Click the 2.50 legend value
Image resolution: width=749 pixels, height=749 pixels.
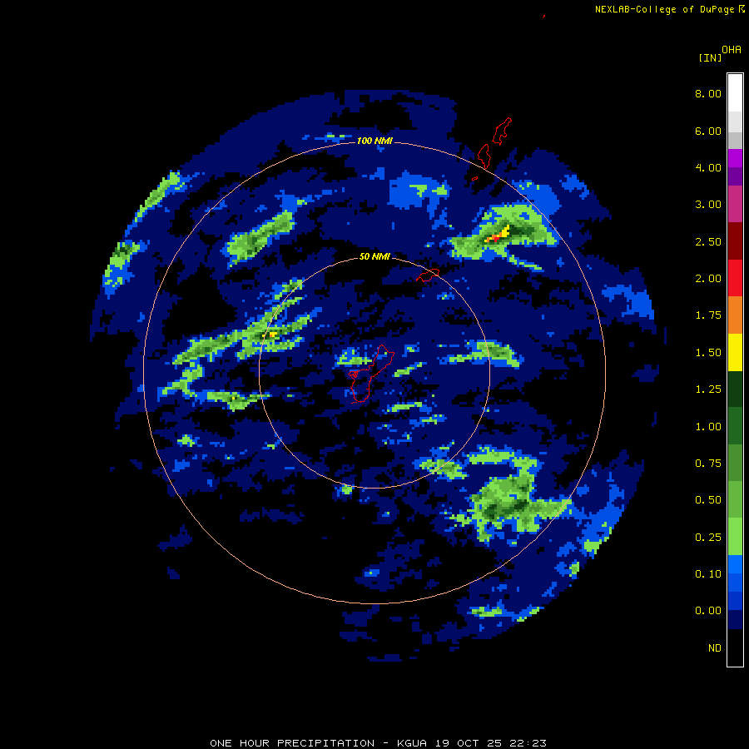tap(708, 241)
